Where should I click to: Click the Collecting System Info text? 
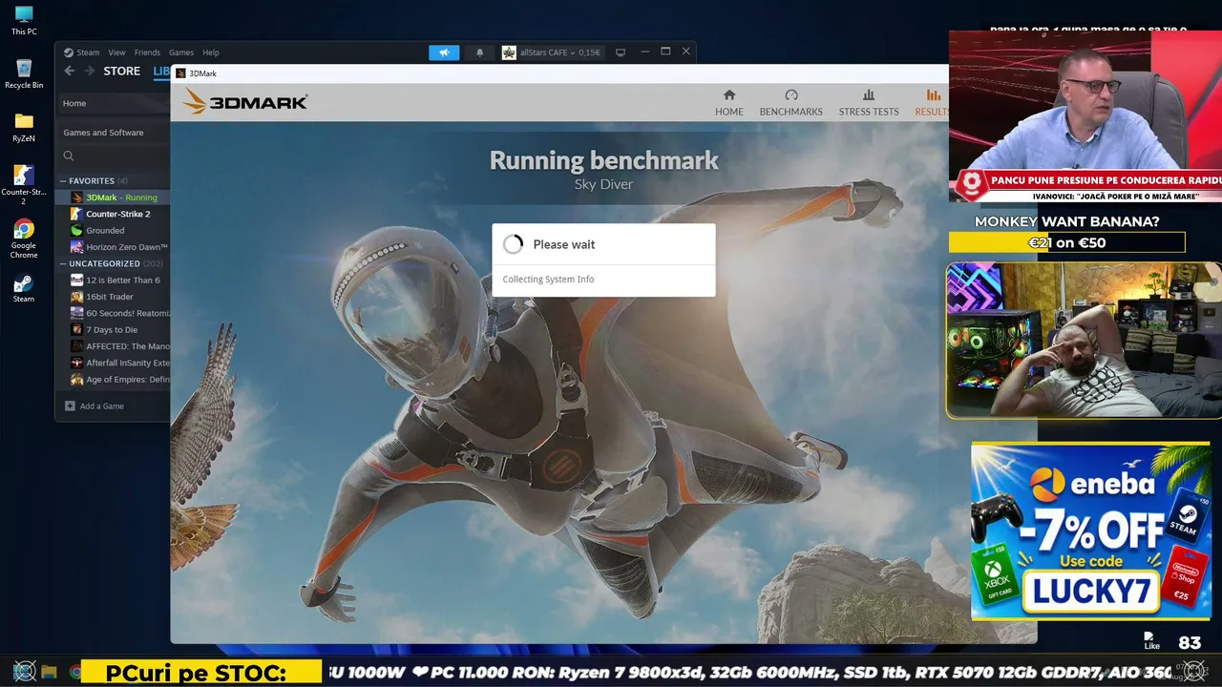point(548,280)
